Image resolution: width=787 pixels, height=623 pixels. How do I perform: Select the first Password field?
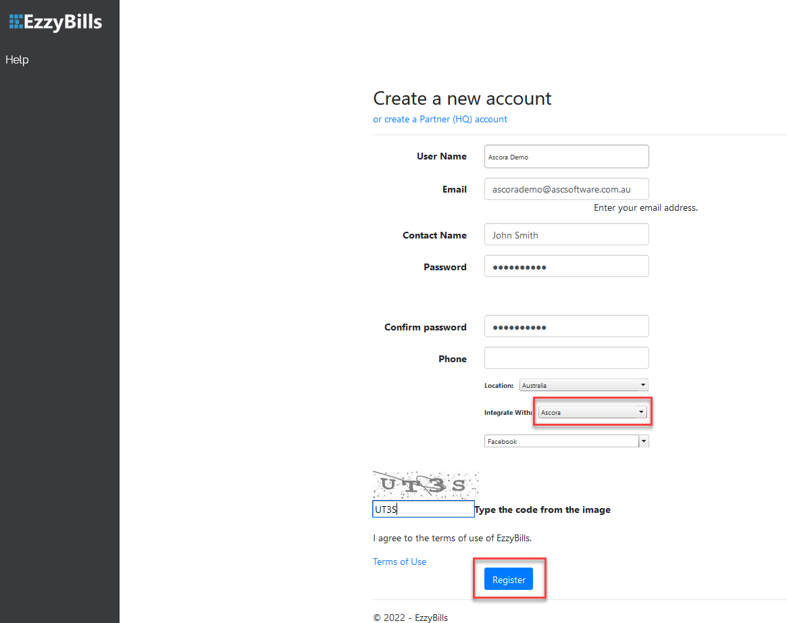click(566, 266)
